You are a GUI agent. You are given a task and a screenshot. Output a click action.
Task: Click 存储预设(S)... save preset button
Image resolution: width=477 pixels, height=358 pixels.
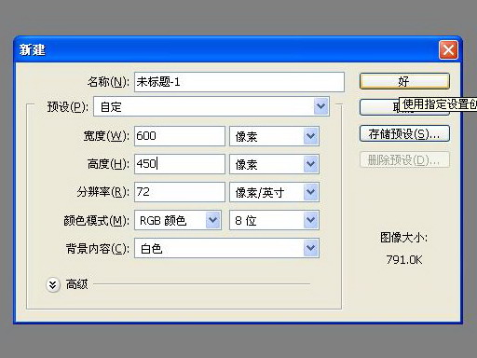click(404, 133)
